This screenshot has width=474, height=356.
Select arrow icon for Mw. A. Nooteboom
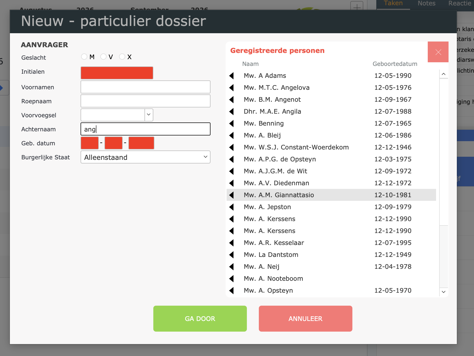232,279
